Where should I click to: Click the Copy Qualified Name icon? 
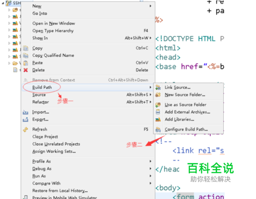[26, 56]
